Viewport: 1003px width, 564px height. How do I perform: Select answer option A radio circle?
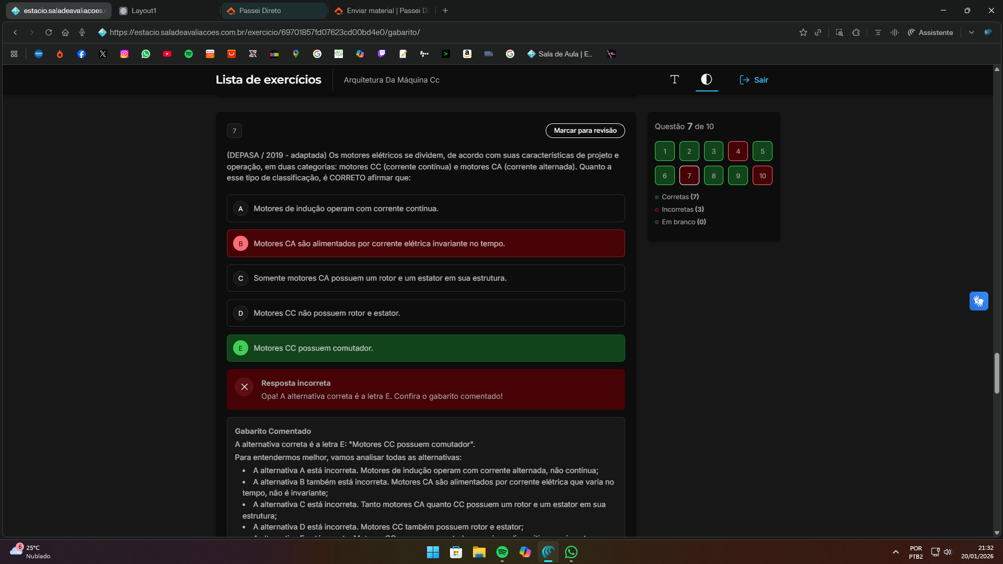tap(240, 209)
